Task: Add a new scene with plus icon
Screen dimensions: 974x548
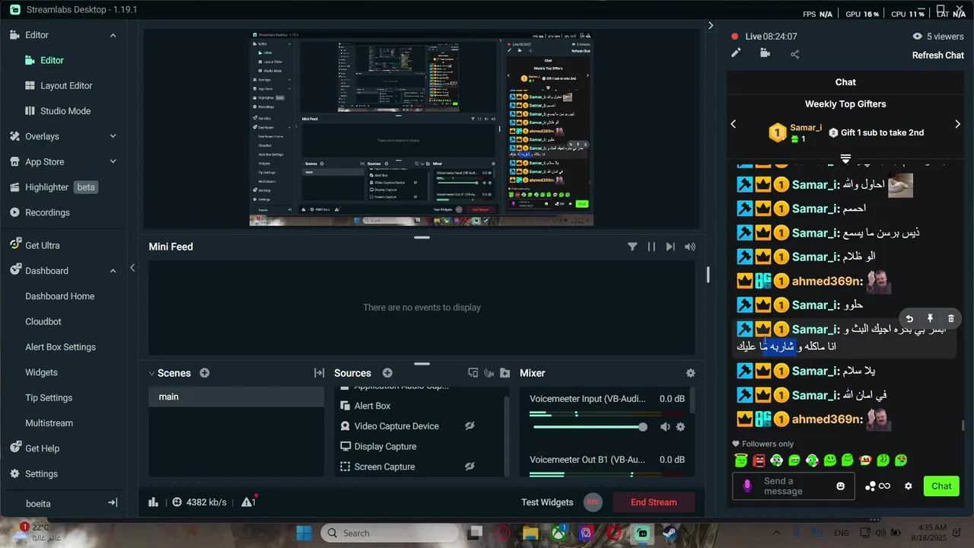Action: (205, 373)
